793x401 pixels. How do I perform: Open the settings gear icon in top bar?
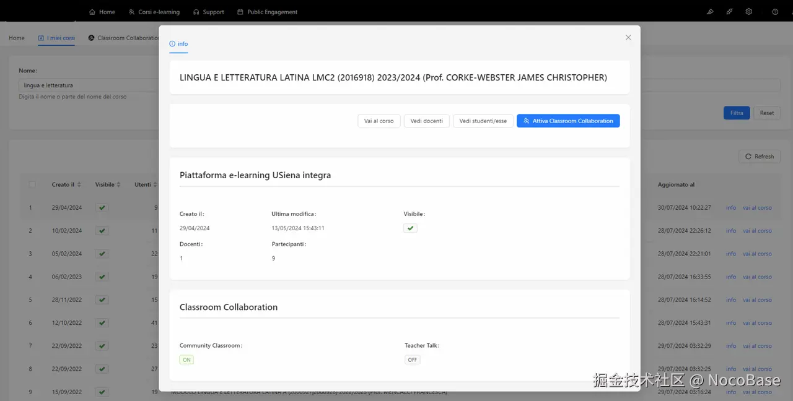[x=749, y=12]
